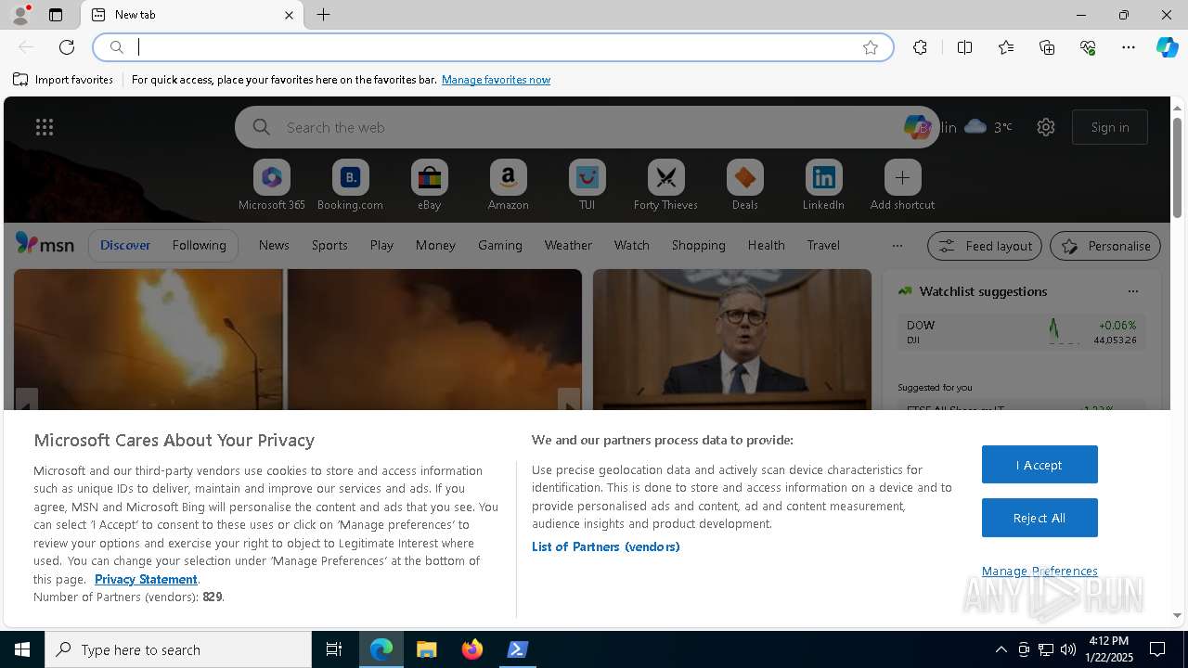The width and height of the screenshot is (1188, 668).
Task: Open the Health menu item
Action: click(x=766, y=245)
